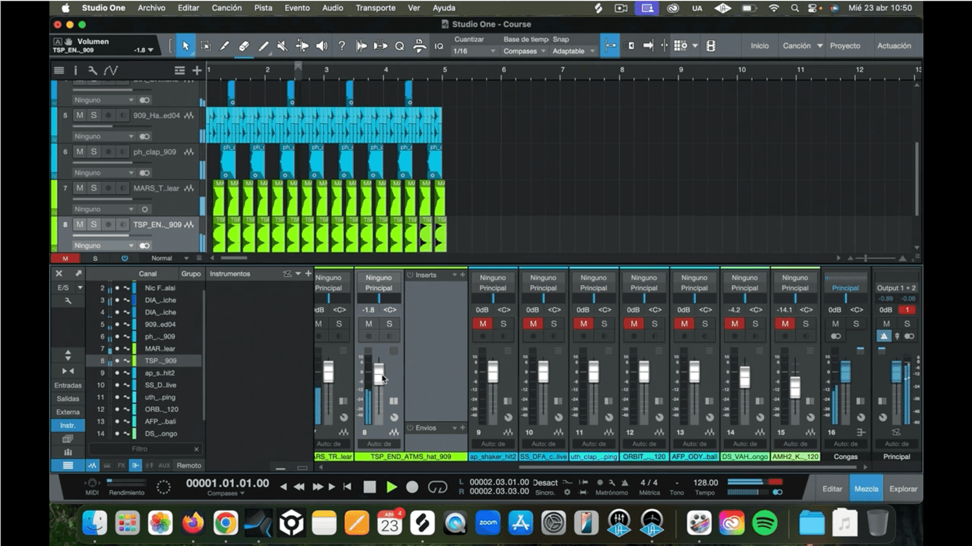The image size is (972, 546).
Task: Choose the Mute tool in toolbar
Action: 282,46
